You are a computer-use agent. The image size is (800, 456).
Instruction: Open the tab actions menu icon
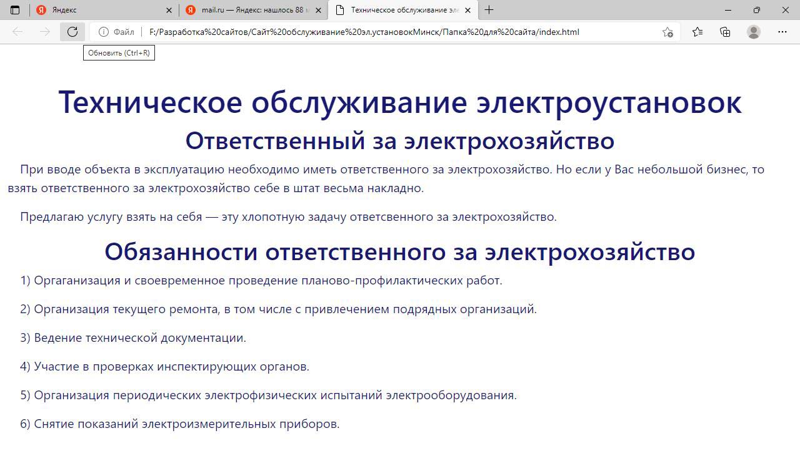tap(15, 10)
